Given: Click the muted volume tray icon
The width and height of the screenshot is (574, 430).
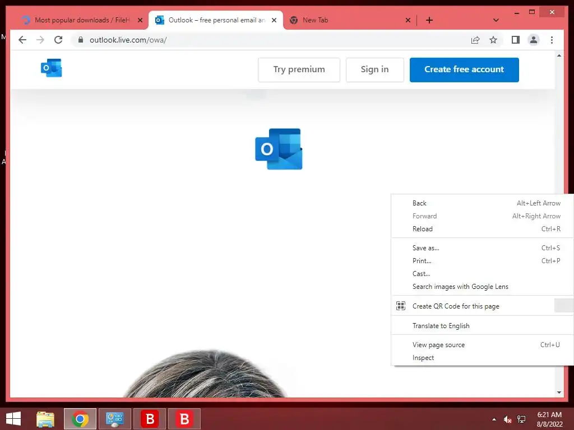Looking at the screenshot, I should pos(507,419).
